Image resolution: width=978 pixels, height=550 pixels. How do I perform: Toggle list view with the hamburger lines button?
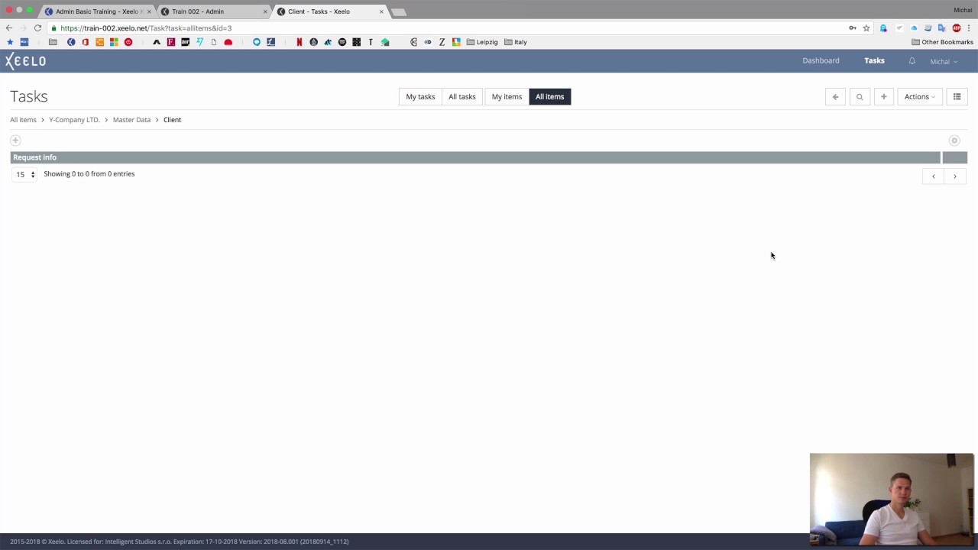click(957, 97)
